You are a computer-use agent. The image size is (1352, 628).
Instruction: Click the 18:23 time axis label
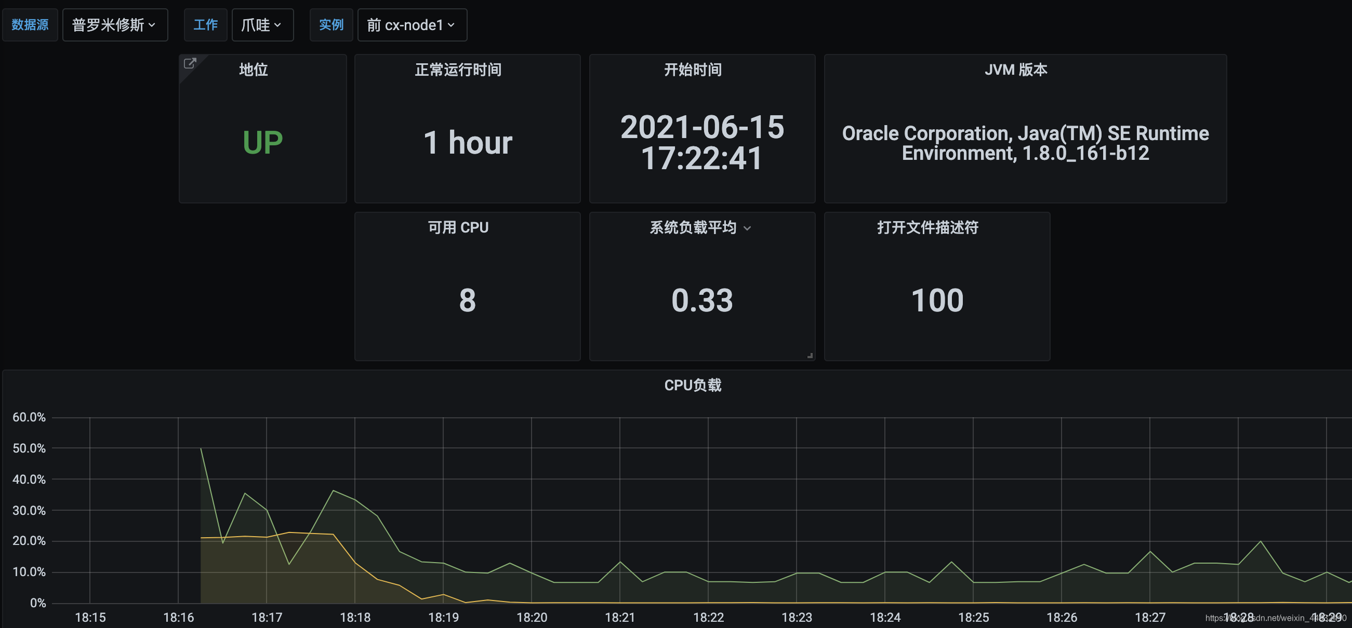pos(797,618)
